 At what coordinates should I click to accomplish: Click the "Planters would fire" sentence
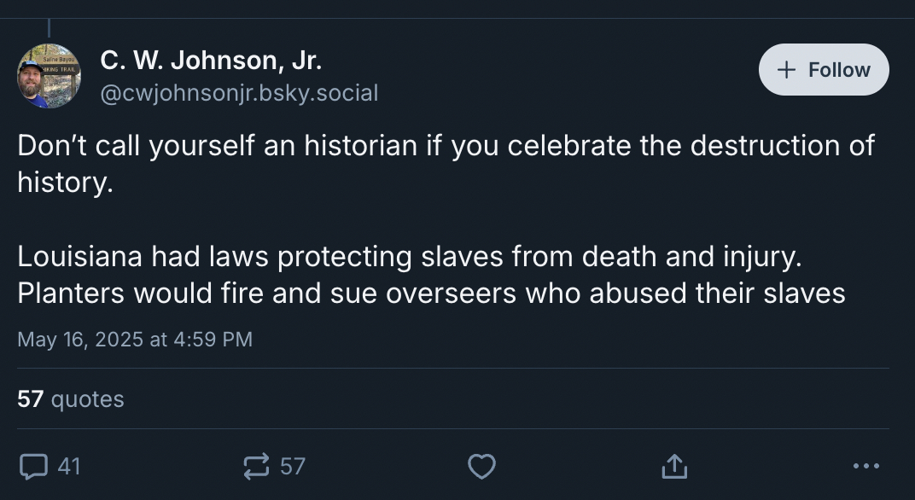click(431, 293)
